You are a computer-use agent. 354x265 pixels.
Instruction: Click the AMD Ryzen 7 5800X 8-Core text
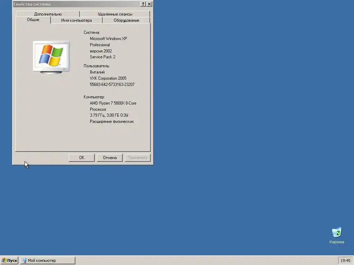point(113,103)
